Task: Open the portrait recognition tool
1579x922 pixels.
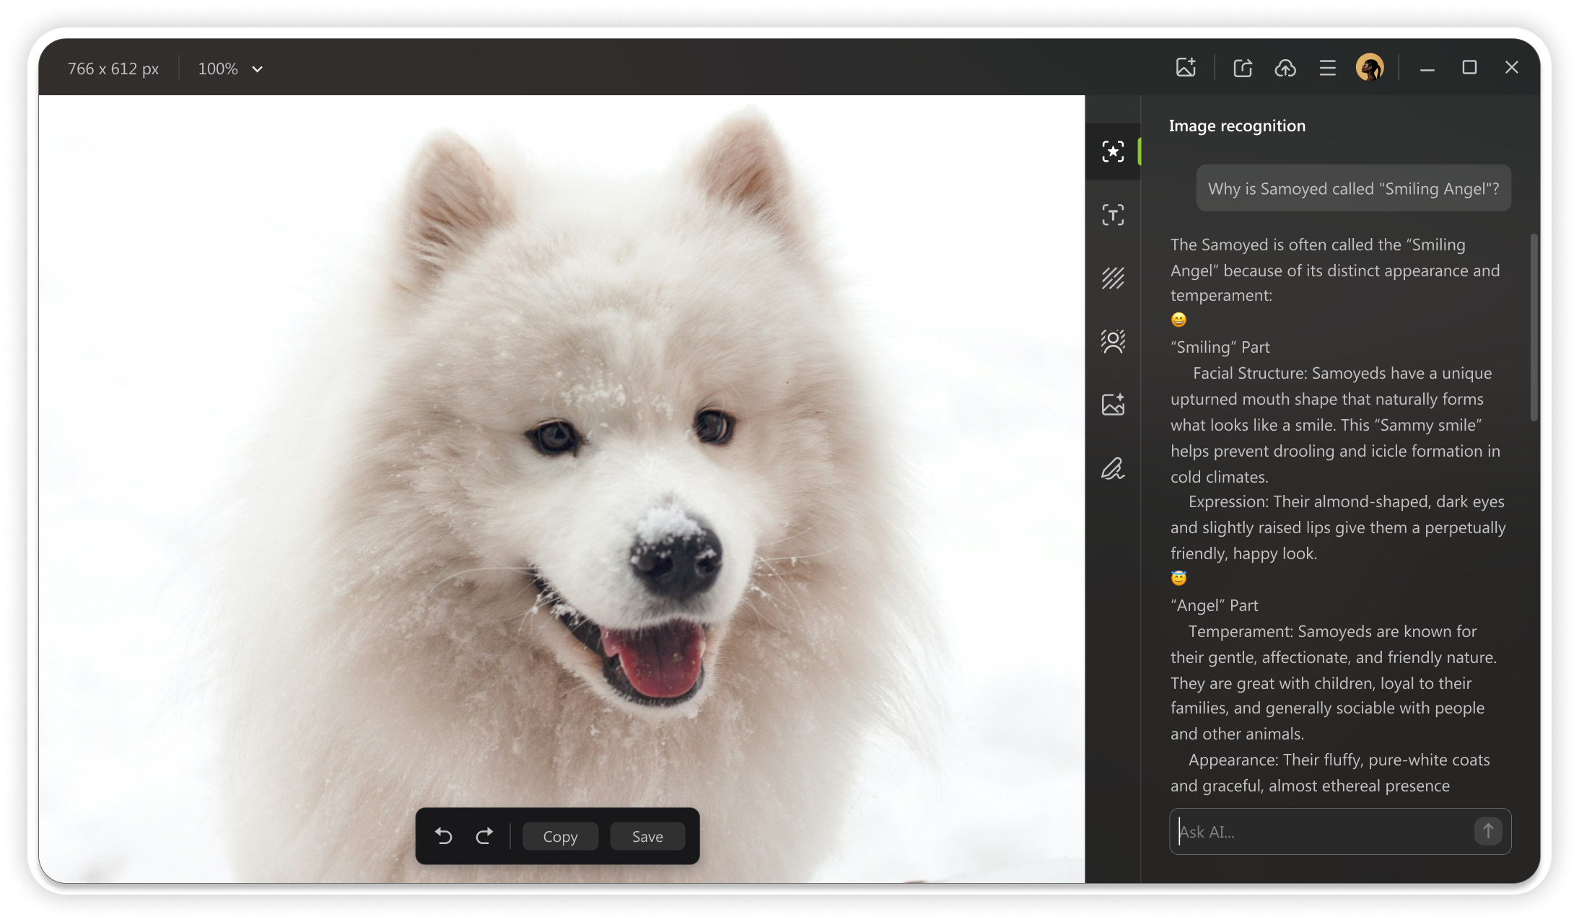Action: tap(1113, 341)
